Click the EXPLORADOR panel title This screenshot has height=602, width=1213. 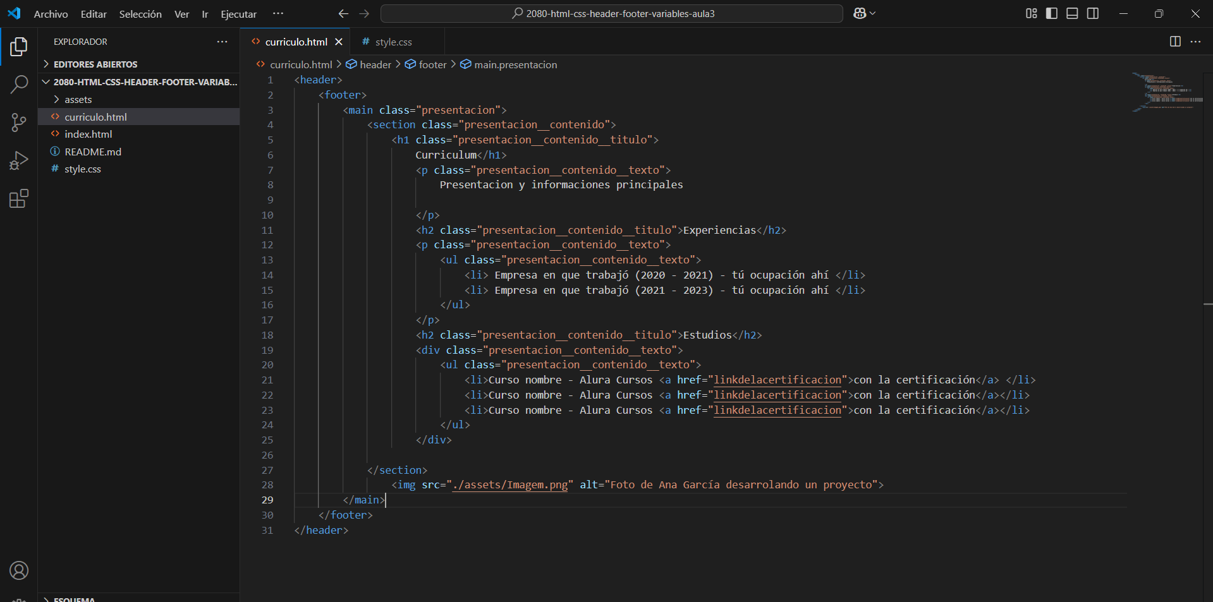[x=80, y=42]
